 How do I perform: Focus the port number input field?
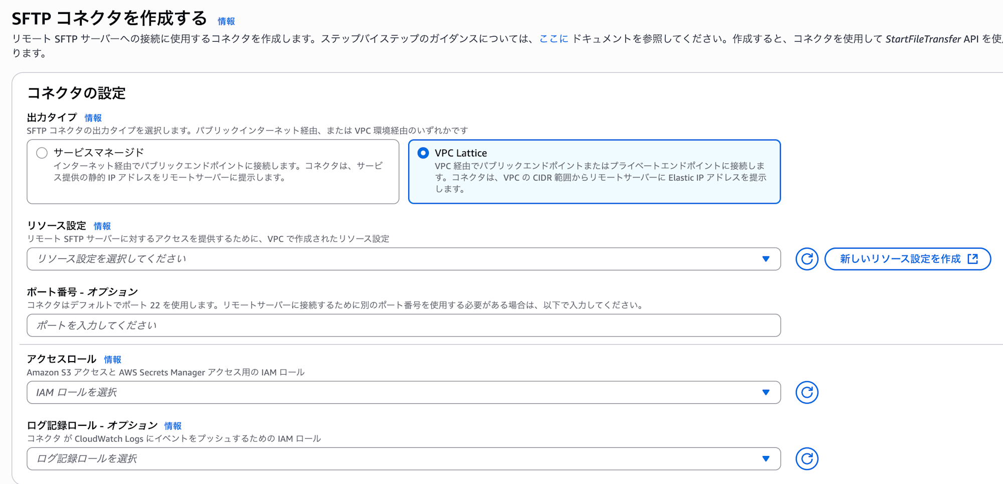coord(403,326)
